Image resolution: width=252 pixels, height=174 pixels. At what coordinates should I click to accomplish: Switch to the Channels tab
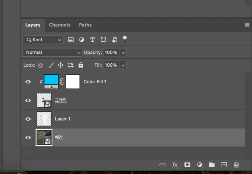pos(60,25)
